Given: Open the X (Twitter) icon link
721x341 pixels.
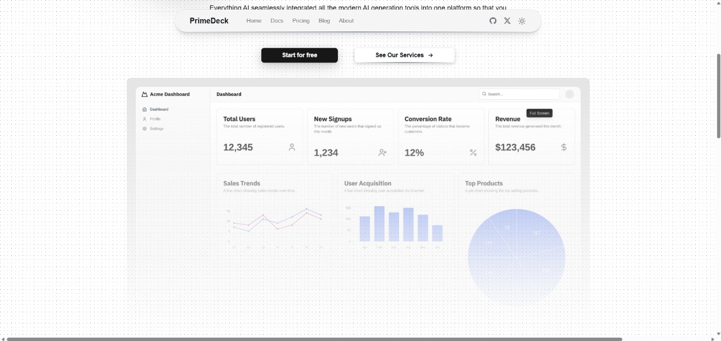Looking at the screenshot, I should [507, 21].
